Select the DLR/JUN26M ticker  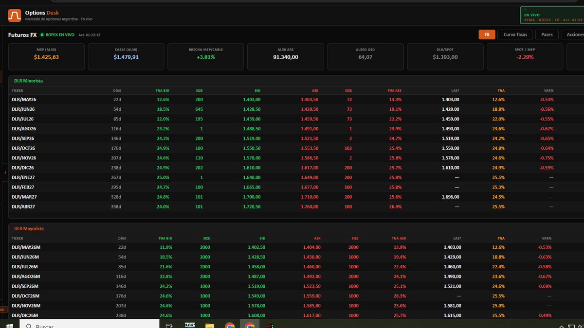pyautogui.click(x=25, y=257)
